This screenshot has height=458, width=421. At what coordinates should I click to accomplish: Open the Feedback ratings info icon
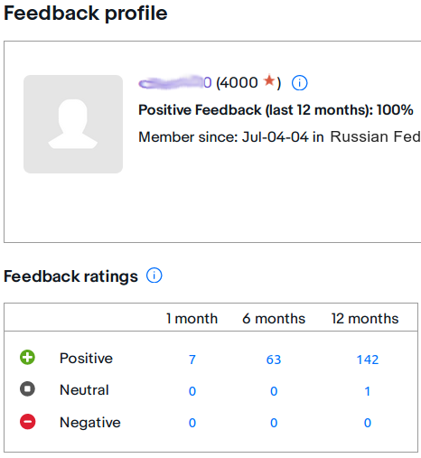click(154, 276)
